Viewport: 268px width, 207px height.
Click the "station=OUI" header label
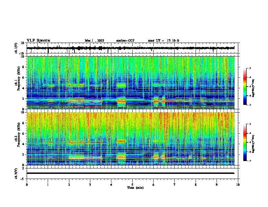click(125, 41)
